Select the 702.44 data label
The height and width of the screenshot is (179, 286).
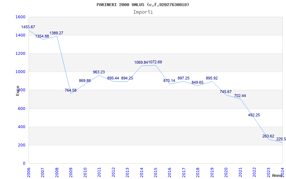[x=240, y=96]
